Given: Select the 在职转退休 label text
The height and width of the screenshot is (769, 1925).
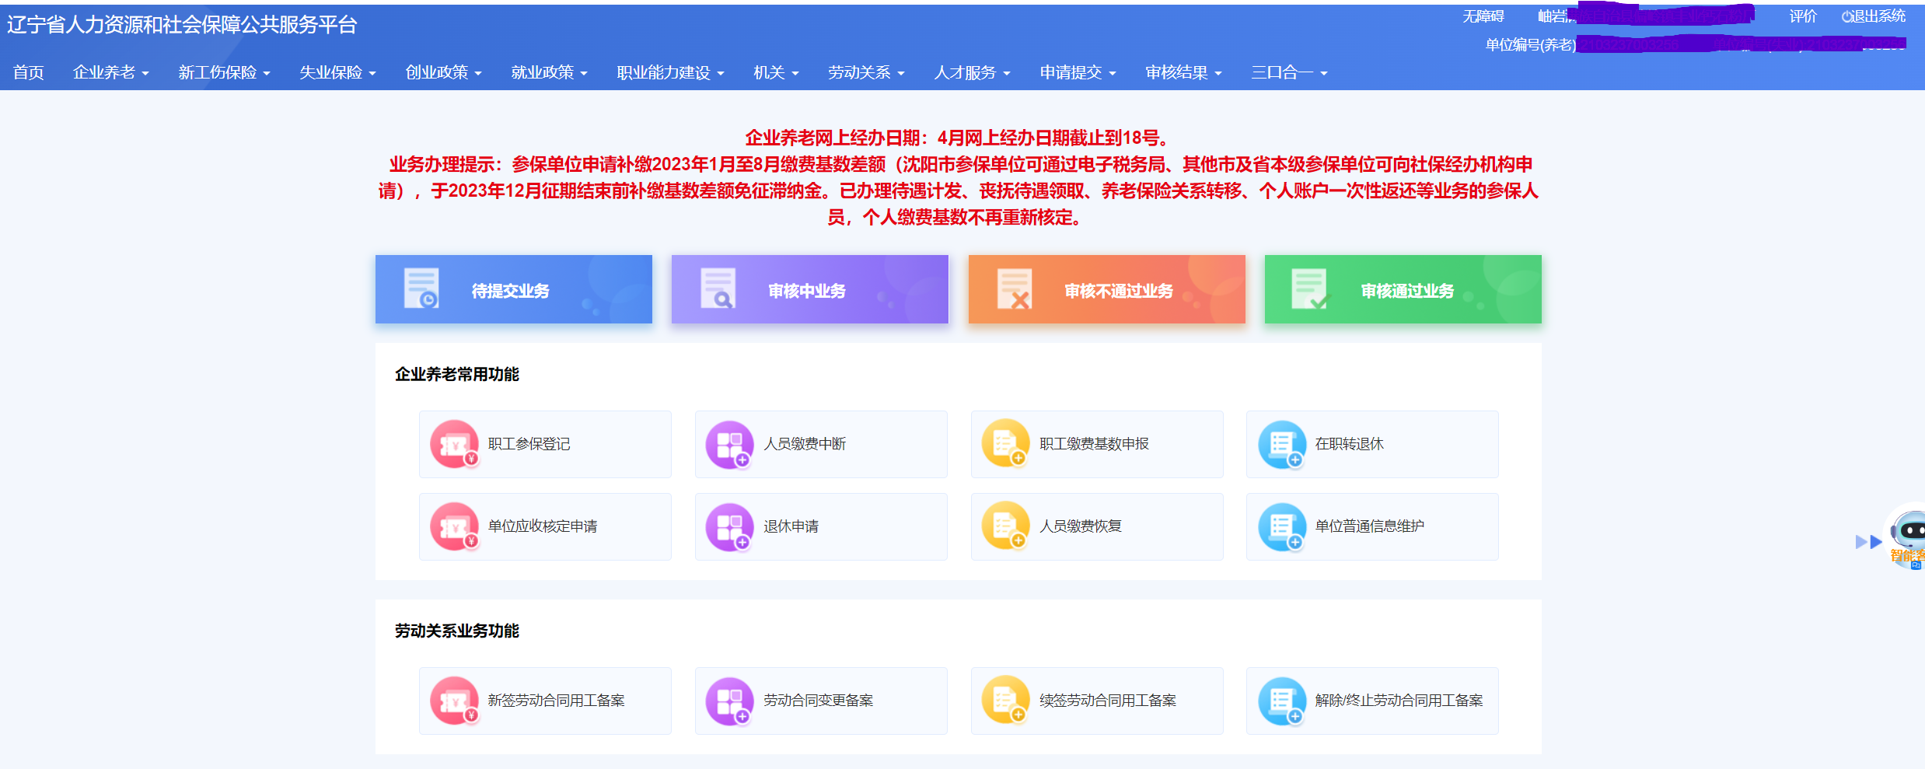Looking at the screenshot, I should pyautogui.click(x=1349, y=444).
